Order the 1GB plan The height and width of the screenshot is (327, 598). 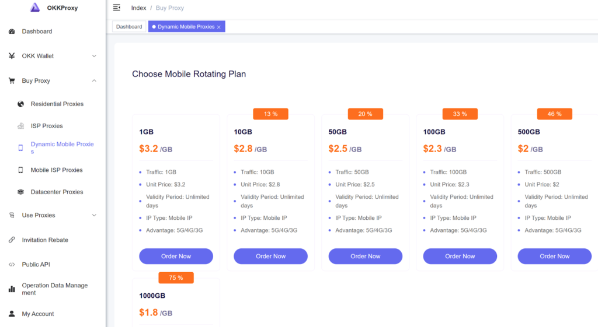tap(176, 256)
